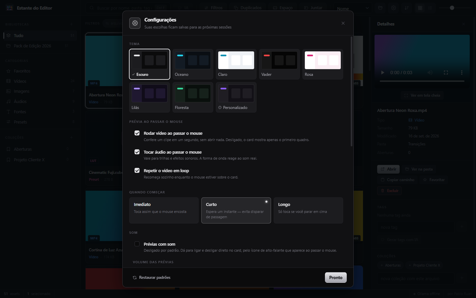Click Restaurar padrões
This screenshot has height=298, width=476.
tap(152, 277)
